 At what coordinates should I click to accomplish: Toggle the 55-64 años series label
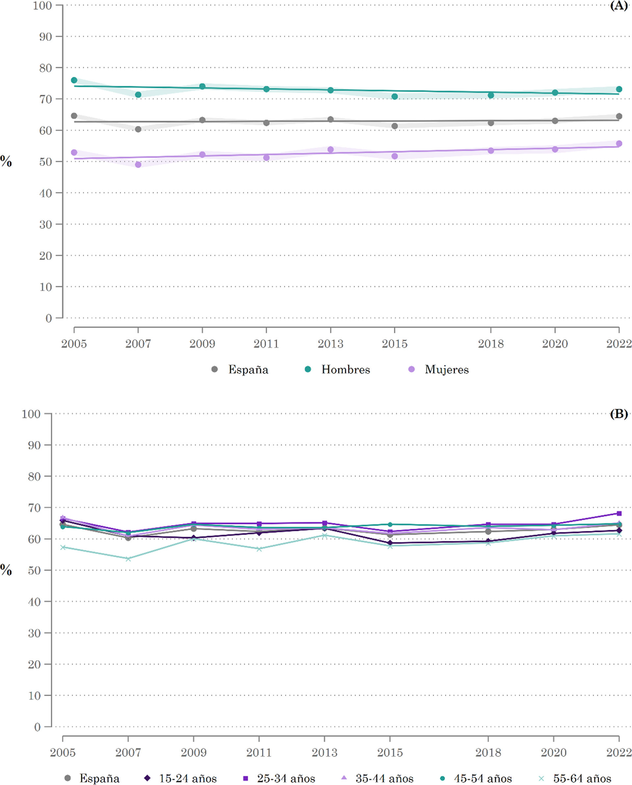[x=582, y=778]
